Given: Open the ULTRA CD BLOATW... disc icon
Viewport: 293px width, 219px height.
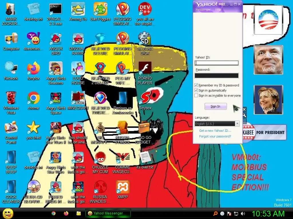Looking at the screenshot, I should (33, 192).
